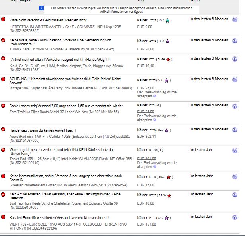
Task: Click negative rating icon for 'Hände weg, wenn du keinen Anwalt'
Action: [x=3, y=129]
